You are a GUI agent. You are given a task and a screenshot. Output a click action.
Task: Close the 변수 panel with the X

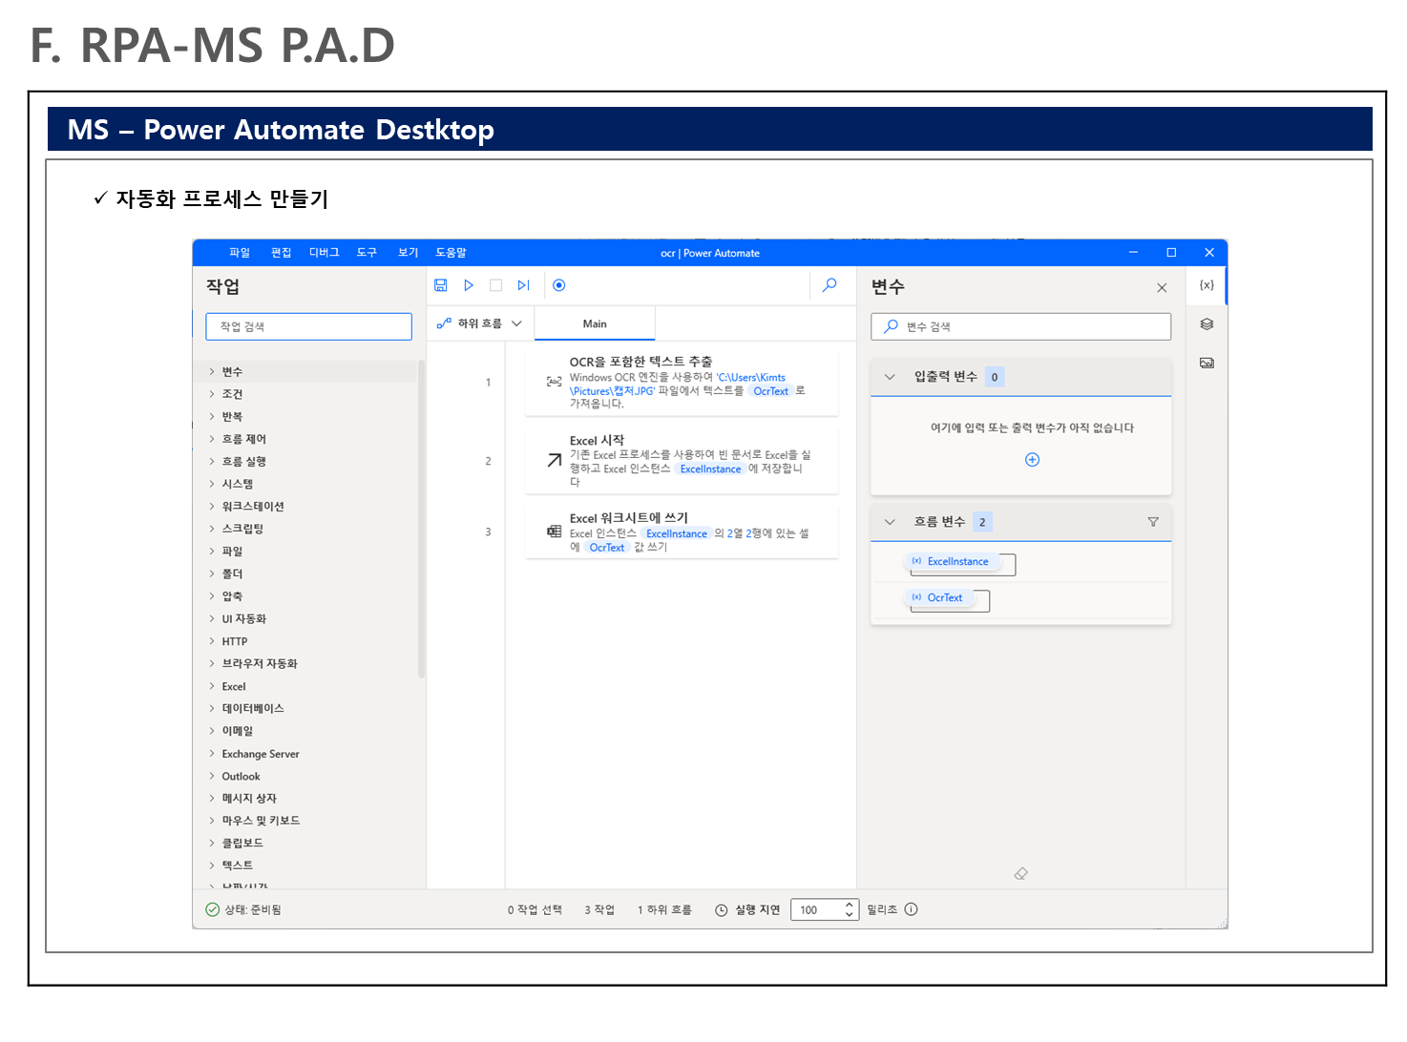(x=1162, y=287)
